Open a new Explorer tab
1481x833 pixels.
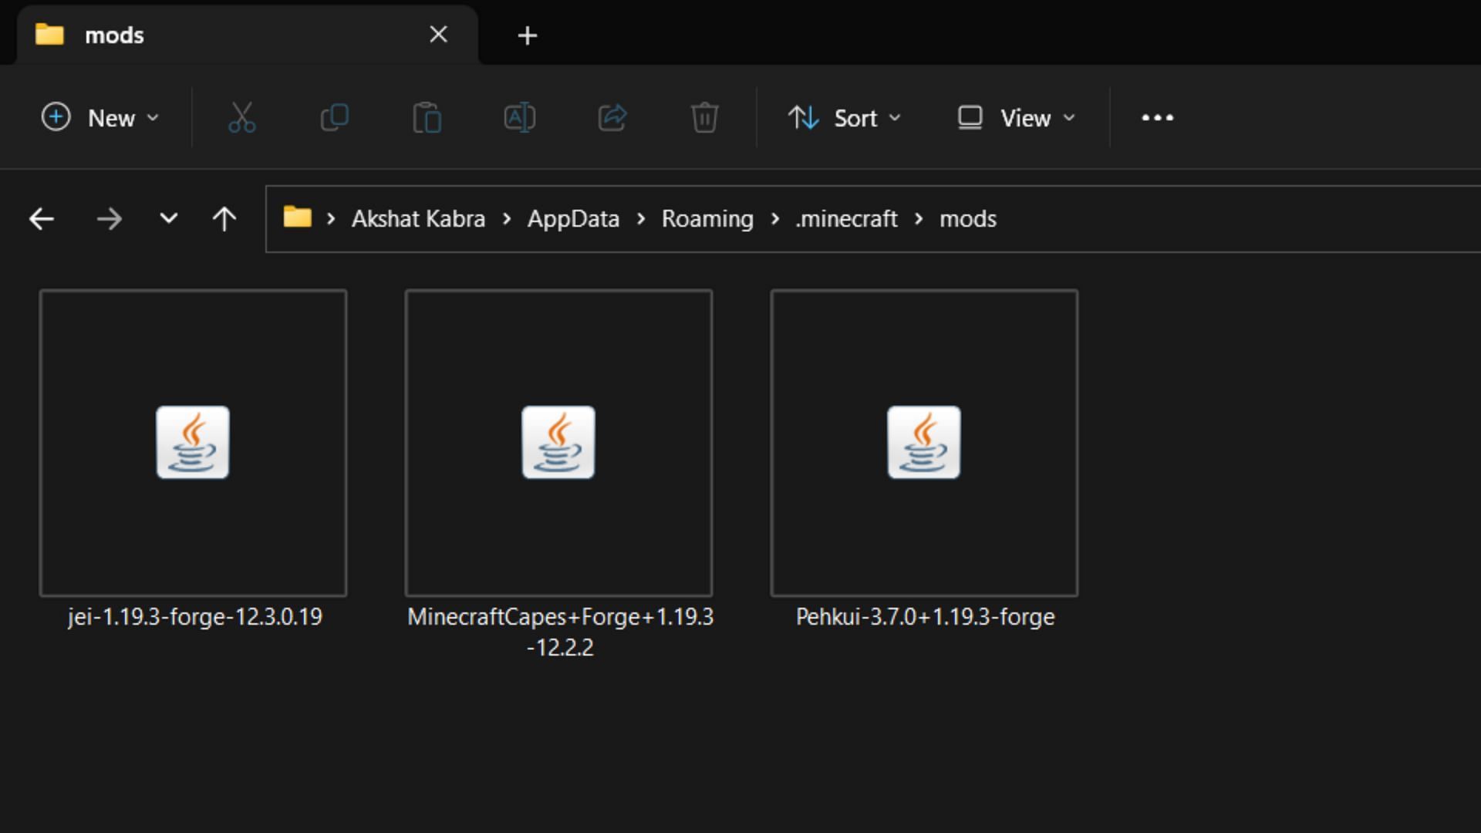click(x=527, y=35)
